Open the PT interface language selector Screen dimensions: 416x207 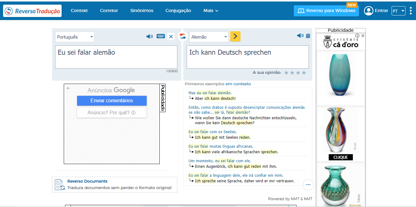click(x=398, y=11)
